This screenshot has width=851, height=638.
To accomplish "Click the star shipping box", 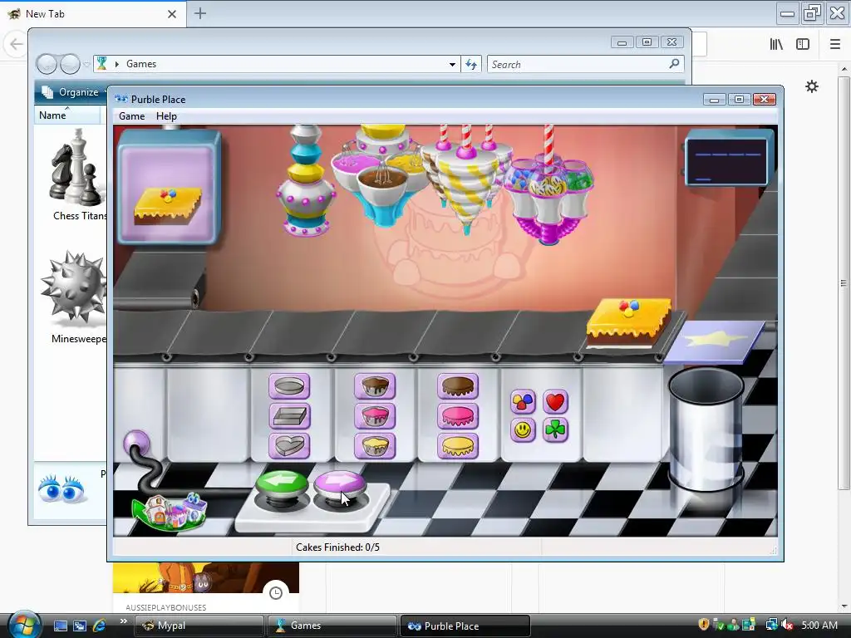I will [714, 341].
